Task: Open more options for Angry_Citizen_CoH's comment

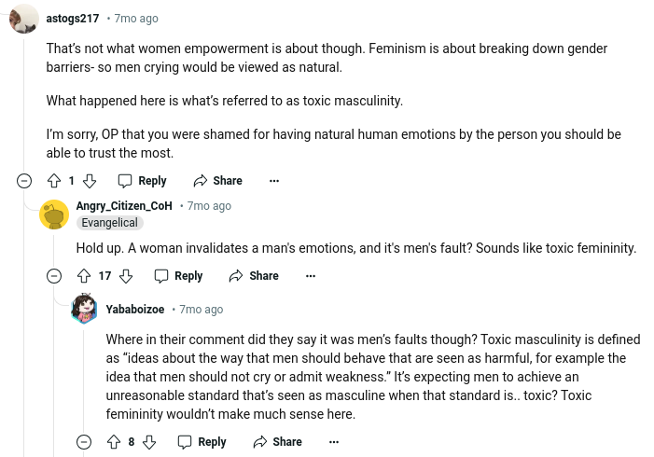Action: pos(311,276)
